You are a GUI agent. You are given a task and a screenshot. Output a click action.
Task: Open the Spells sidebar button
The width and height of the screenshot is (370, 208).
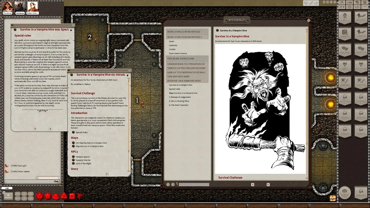pos(361,131)
